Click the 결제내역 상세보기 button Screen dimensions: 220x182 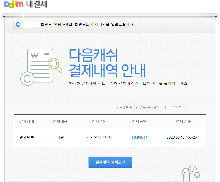[110, 162]
